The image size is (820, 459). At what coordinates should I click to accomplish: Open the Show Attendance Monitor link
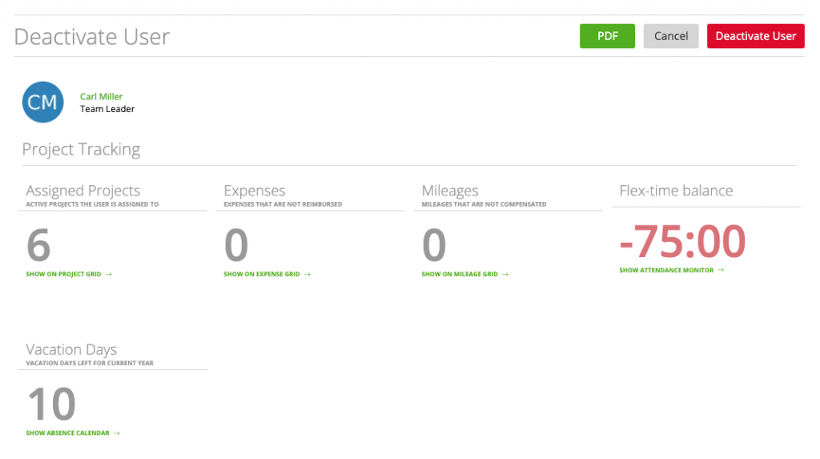click(666, 270)
